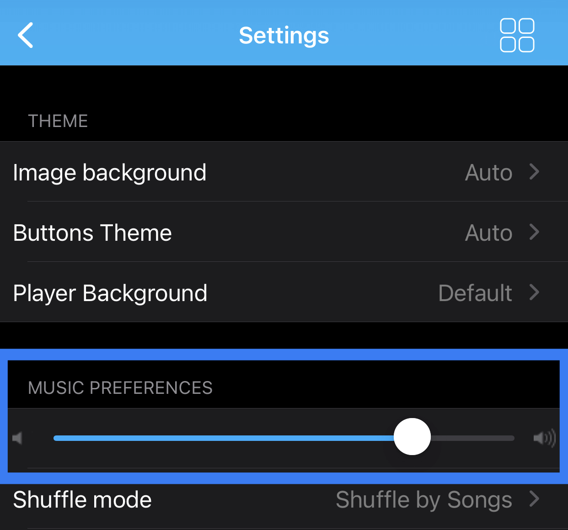Open Player Background setting
Screen dimensions: 568x530
pyautogui.click(x=284, y=292)
